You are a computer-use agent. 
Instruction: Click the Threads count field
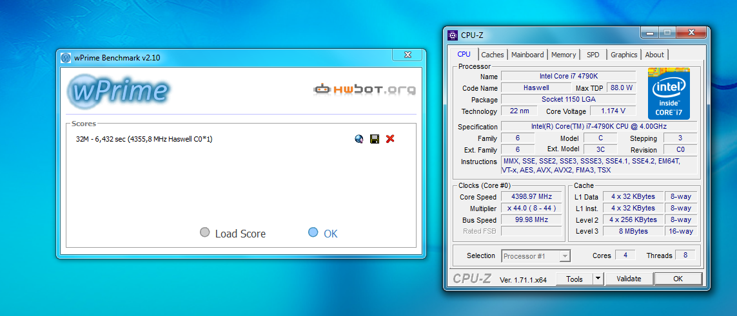[x=685, y=255]
